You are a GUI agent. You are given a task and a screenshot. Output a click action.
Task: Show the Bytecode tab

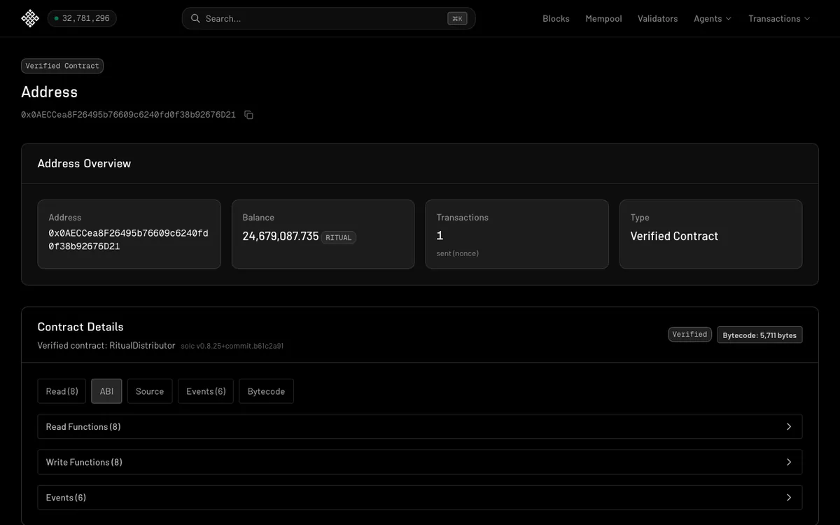click(266, 391)
